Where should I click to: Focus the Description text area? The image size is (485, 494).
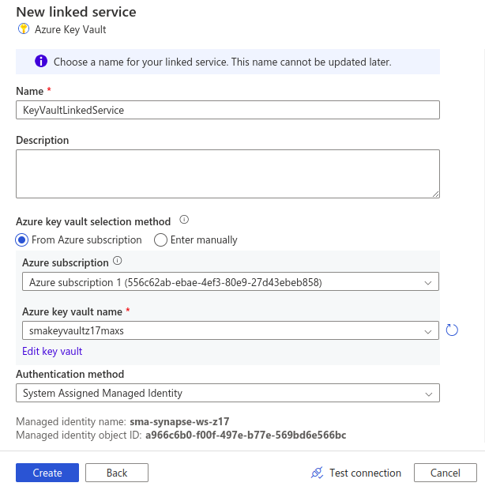(227, 173)
